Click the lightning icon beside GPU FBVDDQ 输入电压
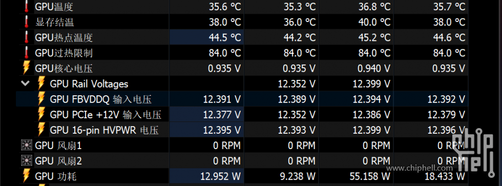The width and height of the screenshot is (502, 186). (x=41, y=99)
